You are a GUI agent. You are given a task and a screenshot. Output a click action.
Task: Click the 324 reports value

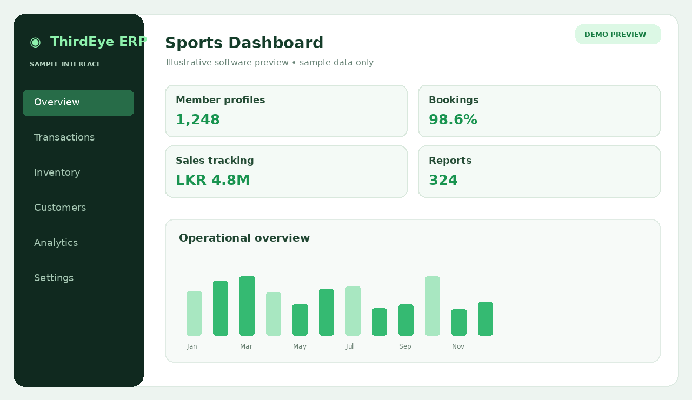(443, 181)
